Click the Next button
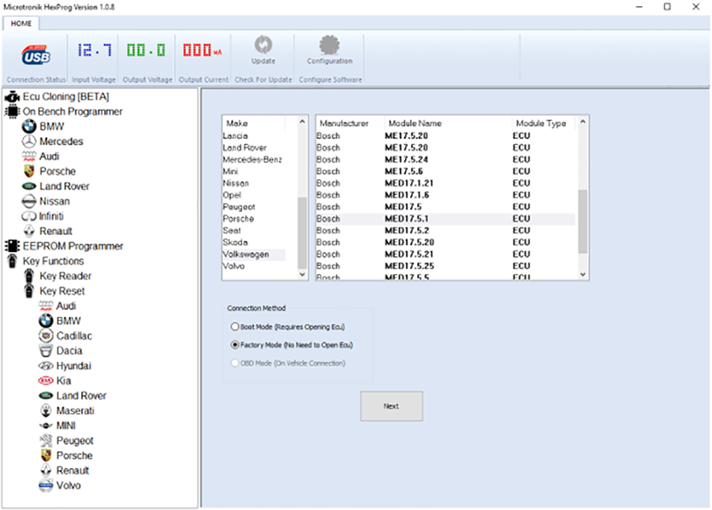This screenshot has width=712, height=510. point(392,406)
